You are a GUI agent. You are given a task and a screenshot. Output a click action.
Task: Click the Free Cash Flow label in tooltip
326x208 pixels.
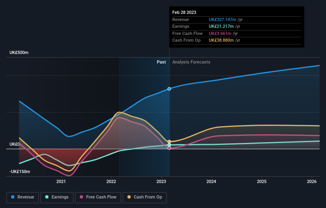point(187,33)
